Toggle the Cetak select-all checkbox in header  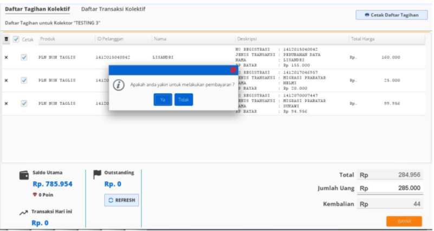click(x=16, y=39)
